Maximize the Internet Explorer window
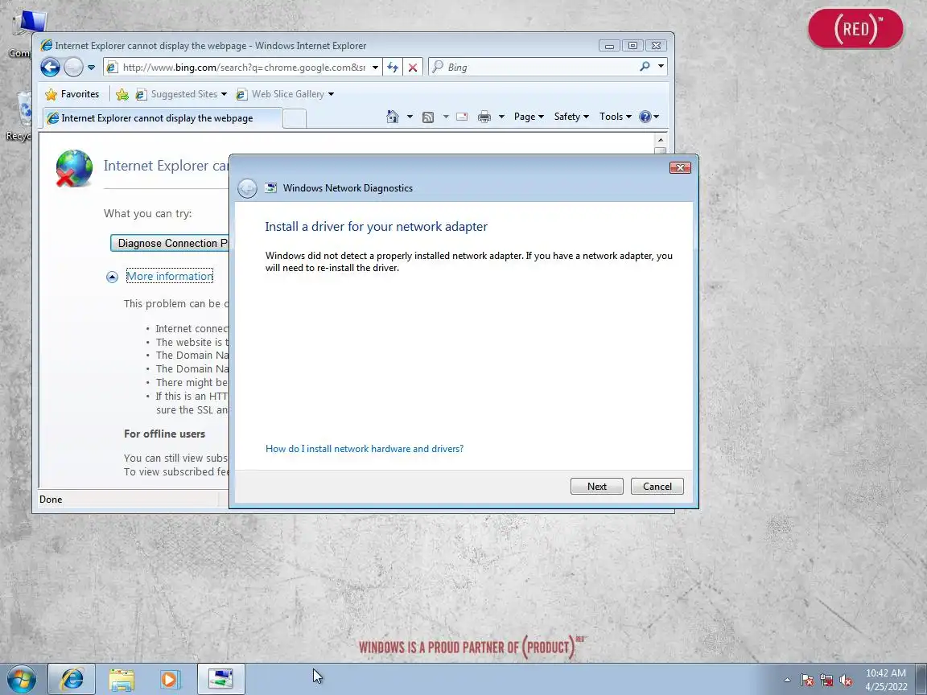 [x=632, y=46]
